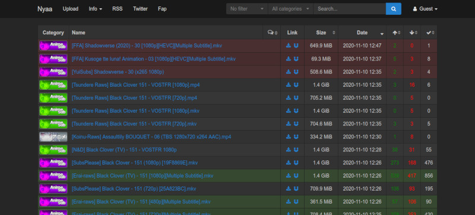Download torrent for [YuiSubs] Shadowverse - 30
This screenshot has height=215, width=475.
[x=289, y=72]
